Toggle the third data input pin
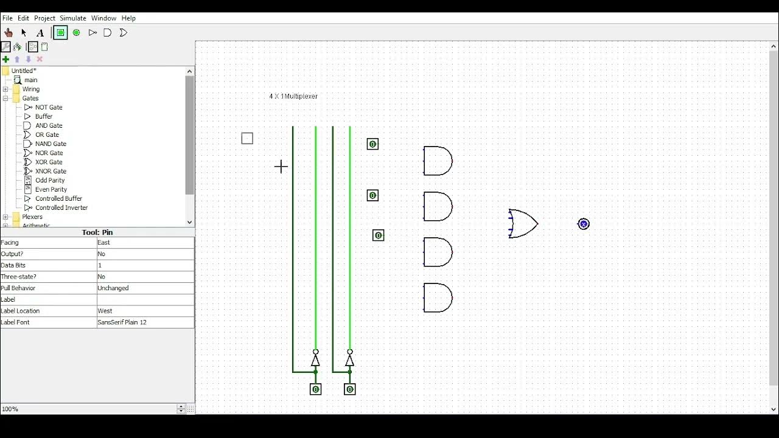 (x=378, y=235)
